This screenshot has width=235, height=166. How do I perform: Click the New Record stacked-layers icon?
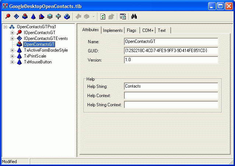pos(50,16)
